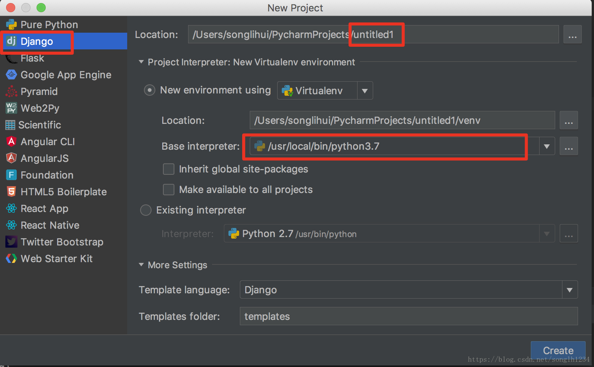The image size is (594, 367).
Task: Enable Make available to all projects
Action: [x=169, y=190]
